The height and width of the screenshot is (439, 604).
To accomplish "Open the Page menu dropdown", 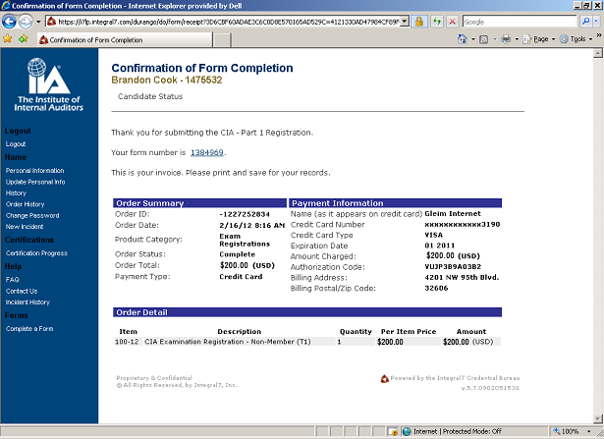I will (538, 39).
